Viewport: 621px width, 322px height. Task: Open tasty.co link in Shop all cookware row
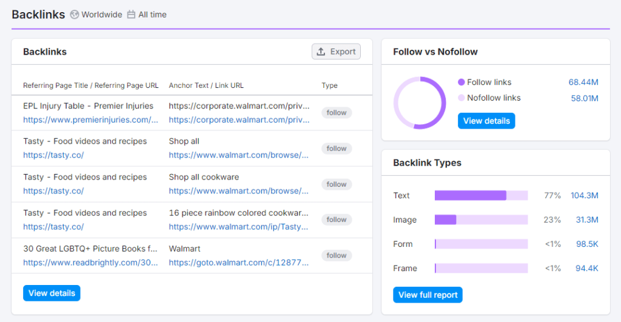[53, 190]
